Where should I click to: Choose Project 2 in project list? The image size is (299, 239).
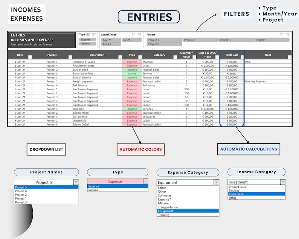pyautogui.click(x=46, y=195)
